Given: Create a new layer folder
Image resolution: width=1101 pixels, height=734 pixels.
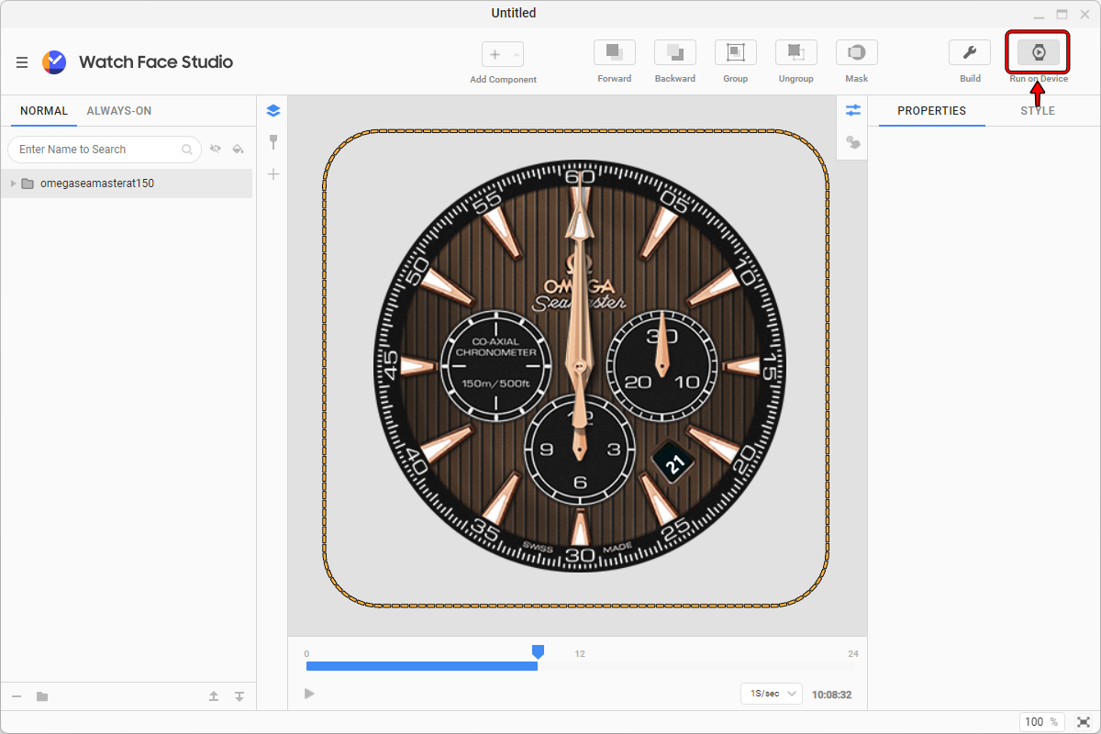Looking at the screenshot, I should point(42,696).
